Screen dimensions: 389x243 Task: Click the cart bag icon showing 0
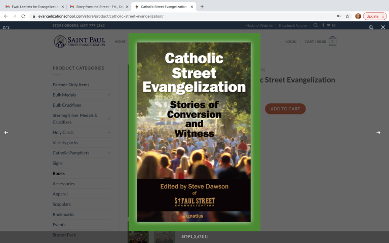click(x=332, y=41)
